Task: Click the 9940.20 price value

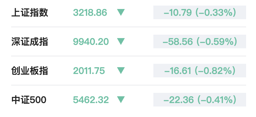Action: point(91,42)
